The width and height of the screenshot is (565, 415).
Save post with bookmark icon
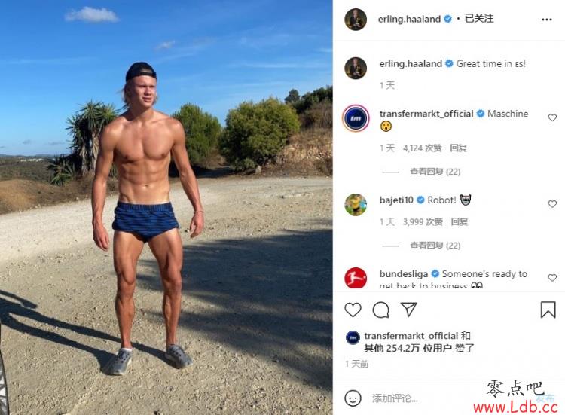(x=548, y=310)
